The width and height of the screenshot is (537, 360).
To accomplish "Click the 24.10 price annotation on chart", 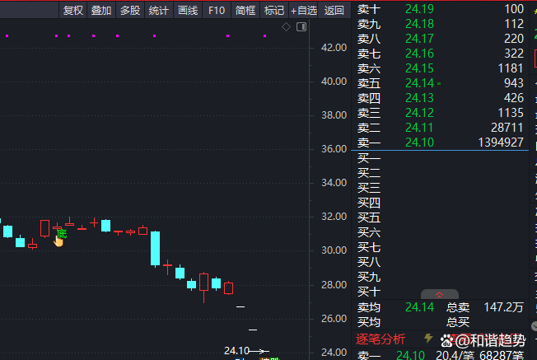I will pyautogui.click(x=236, y=351).
